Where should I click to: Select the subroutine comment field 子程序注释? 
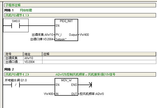[x=80, y=5]
